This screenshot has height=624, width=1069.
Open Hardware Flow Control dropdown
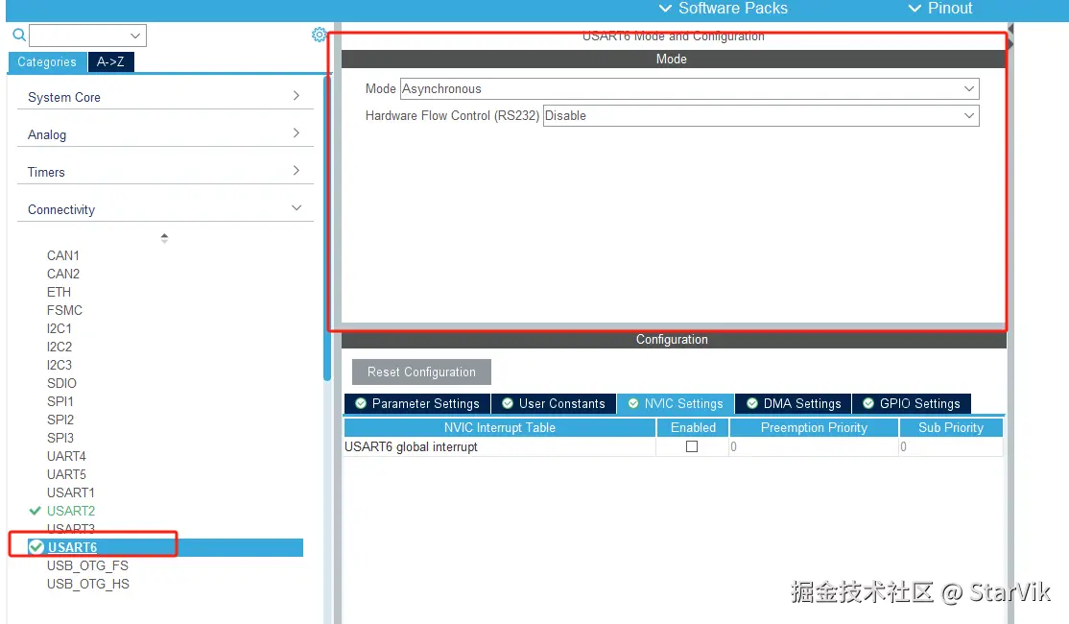(x=969, y=115)
